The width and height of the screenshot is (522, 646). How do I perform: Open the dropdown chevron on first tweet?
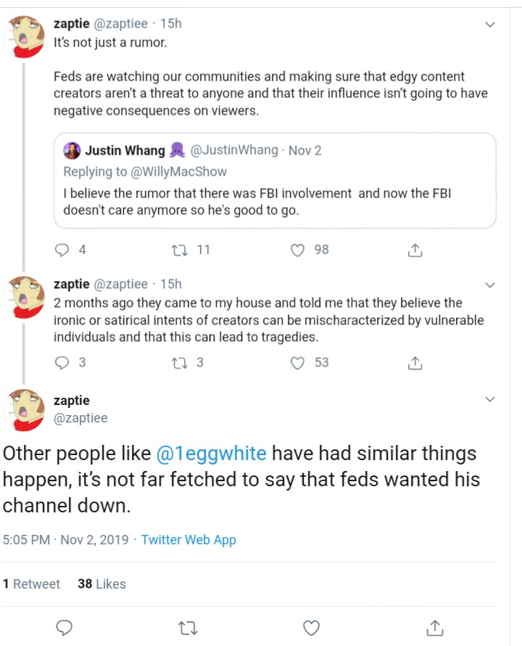490,25
